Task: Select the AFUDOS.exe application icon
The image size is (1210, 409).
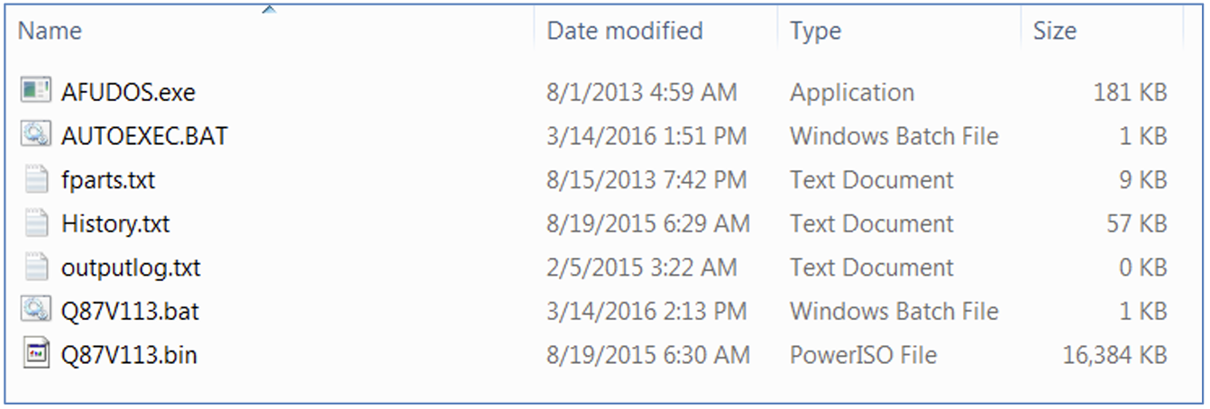Action: click(36, 90)
